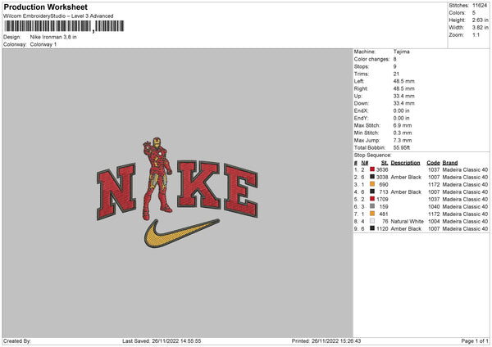Click the trims value '21'
The height and width of the screenshot is (347, 492).
tap(396, 74)
